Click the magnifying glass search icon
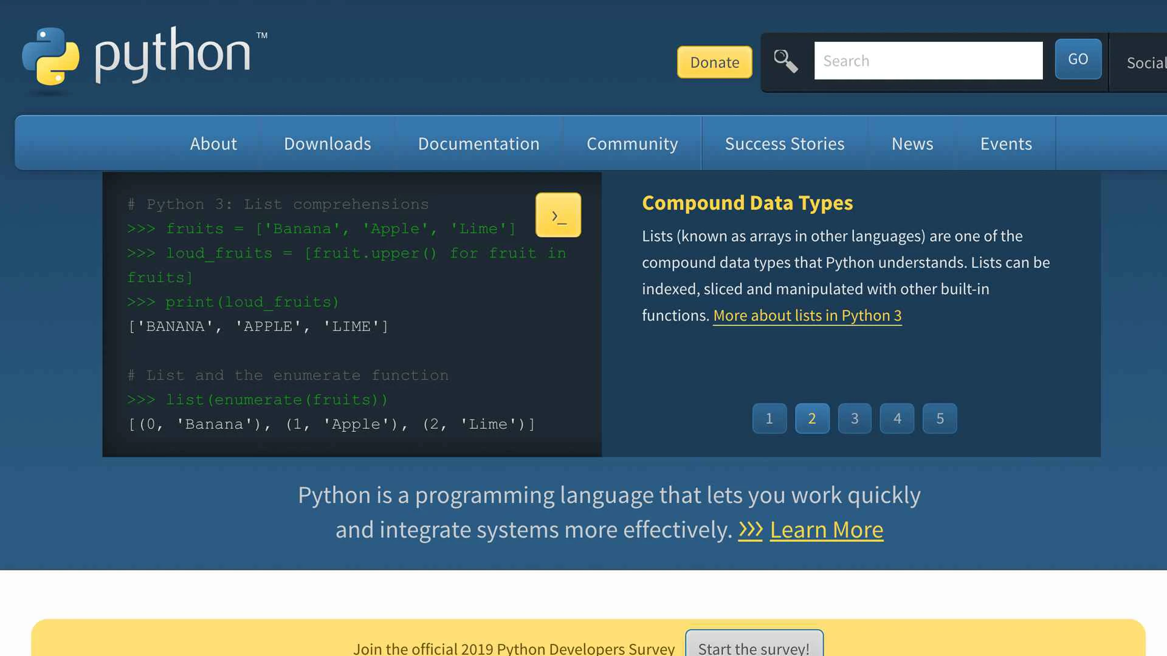The image size is (1167, 656). [785, 61]
